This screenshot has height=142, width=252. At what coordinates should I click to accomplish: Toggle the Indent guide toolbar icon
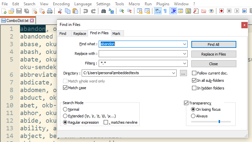point(173,11)
